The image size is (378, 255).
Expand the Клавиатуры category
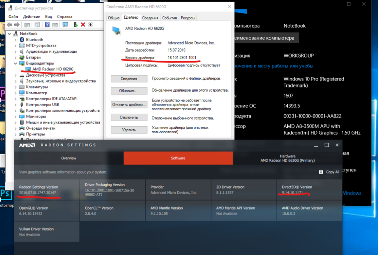click(16, 87)
